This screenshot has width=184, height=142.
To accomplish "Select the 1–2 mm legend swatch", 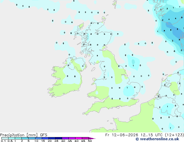I will tap(18, 138).
